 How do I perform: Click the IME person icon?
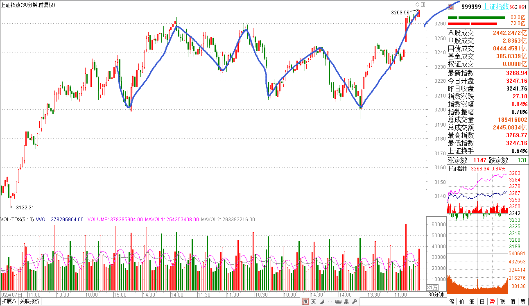click(346, 302)
